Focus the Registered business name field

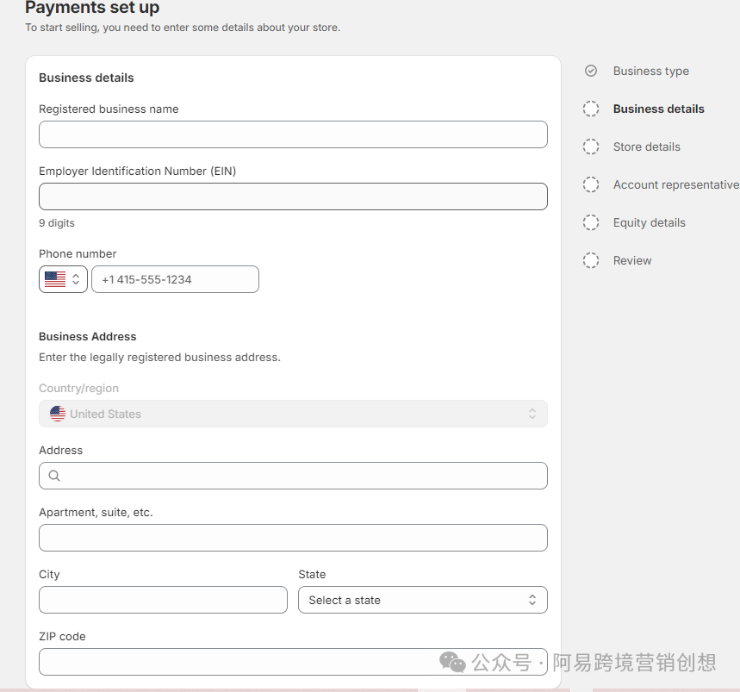pyautogui.click(x=293, y=134)
